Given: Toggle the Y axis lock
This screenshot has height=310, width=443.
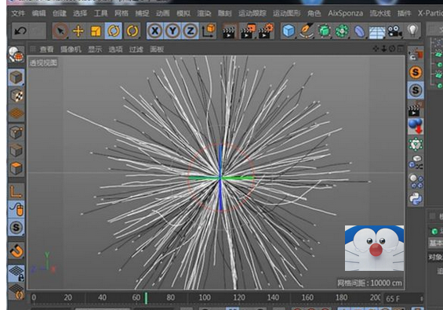Looking at the screenshot, I should tap(172, 31).
